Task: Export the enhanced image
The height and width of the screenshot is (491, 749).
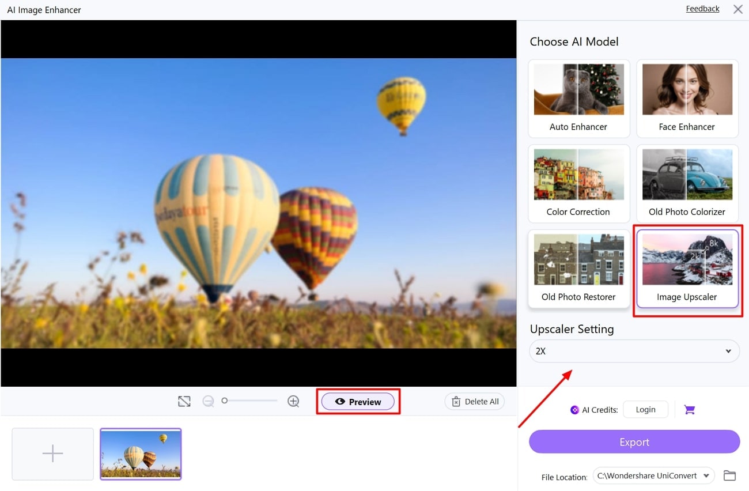Action: click(634, 442)
